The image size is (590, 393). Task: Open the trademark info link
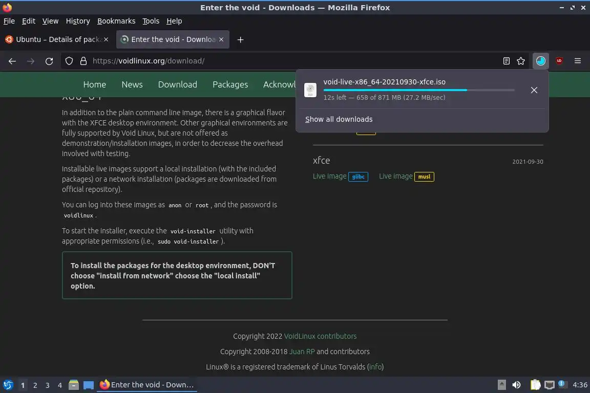pyautogui.click(x=375, y=367)
